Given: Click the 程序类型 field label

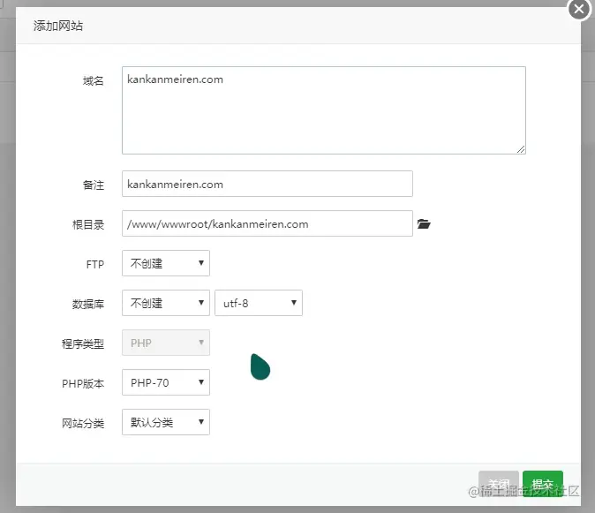Looking at the screenshot, I should (83, 343).
